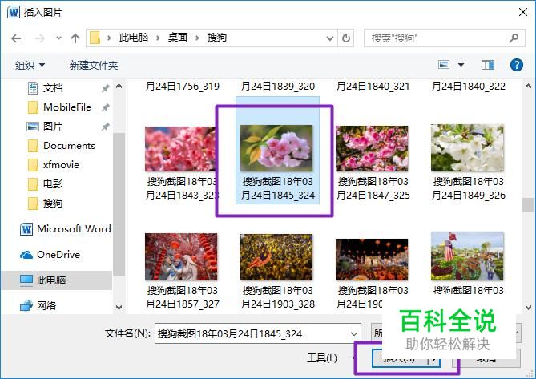This screenshot has height=379, width=536.
Task: Click the pin icon next to 图片
Action: [x=105, y=127]
